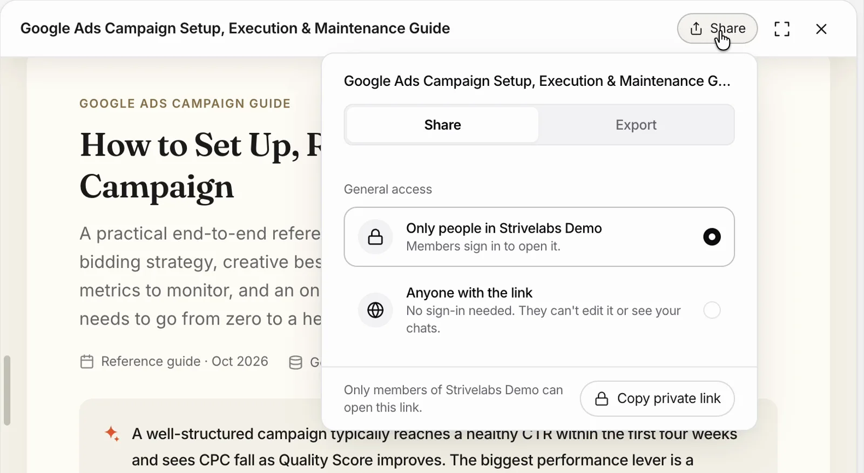Select the Only people in Strivelabs Demo radio button
This screenshot has height=473, width=864.
[x=712, y=237]
